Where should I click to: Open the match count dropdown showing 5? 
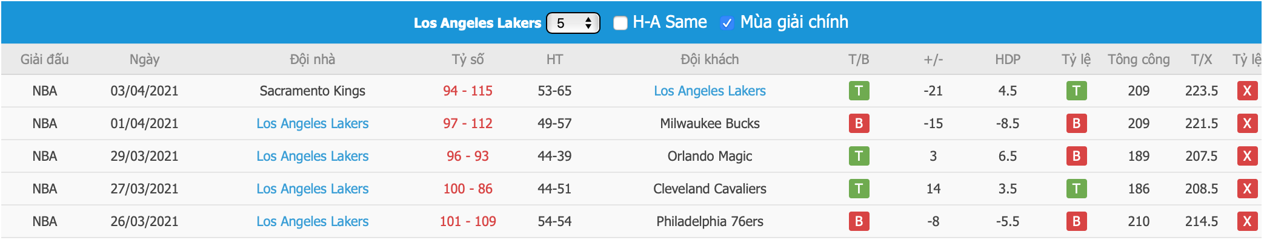(x=573, y=23)
